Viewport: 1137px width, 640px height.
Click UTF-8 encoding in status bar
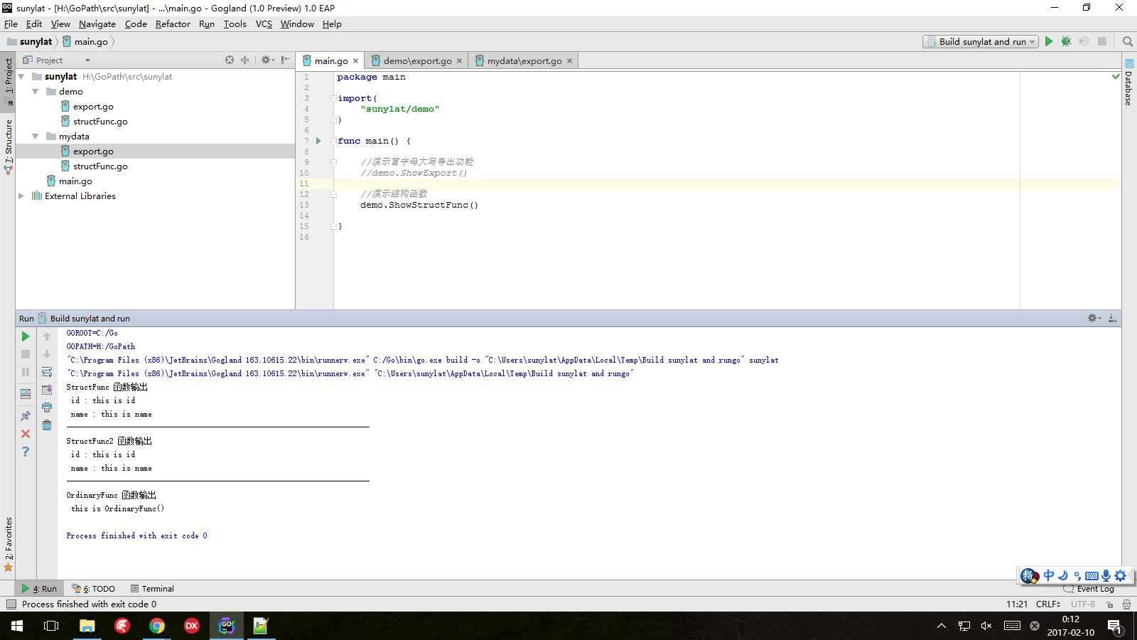coord(1083,604)
